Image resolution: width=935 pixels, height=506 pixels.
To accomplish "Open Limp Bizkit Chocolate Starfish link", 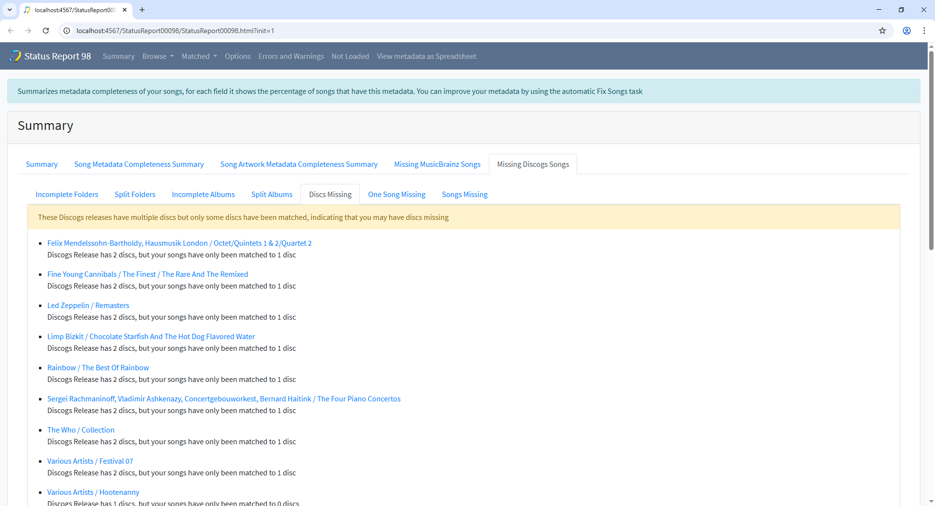I will point(151,337).
